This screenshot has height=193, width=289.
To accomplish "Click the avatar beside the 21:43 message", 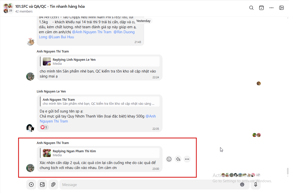I will pos(30,41).
